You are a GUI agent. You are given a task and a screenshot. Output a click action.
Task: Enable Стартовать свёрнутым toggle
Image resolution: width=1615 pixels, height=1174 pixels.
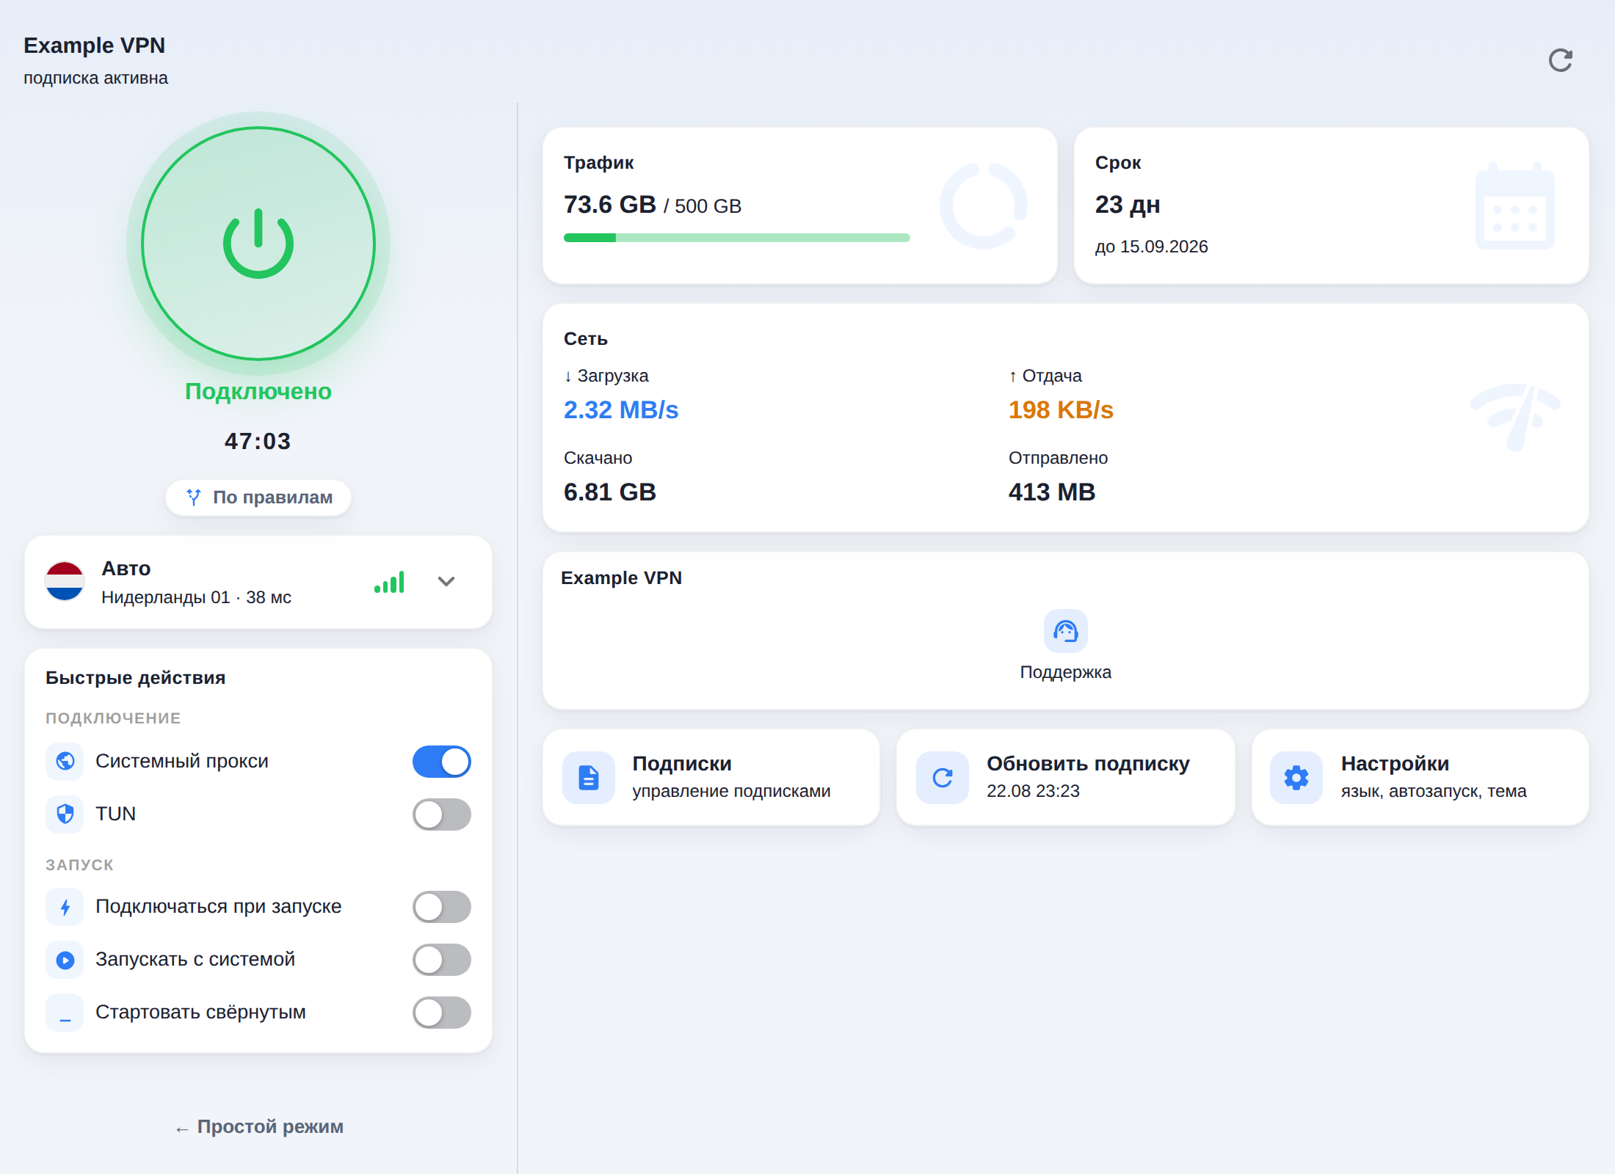pyautogui.click(x=442, y=1013)
